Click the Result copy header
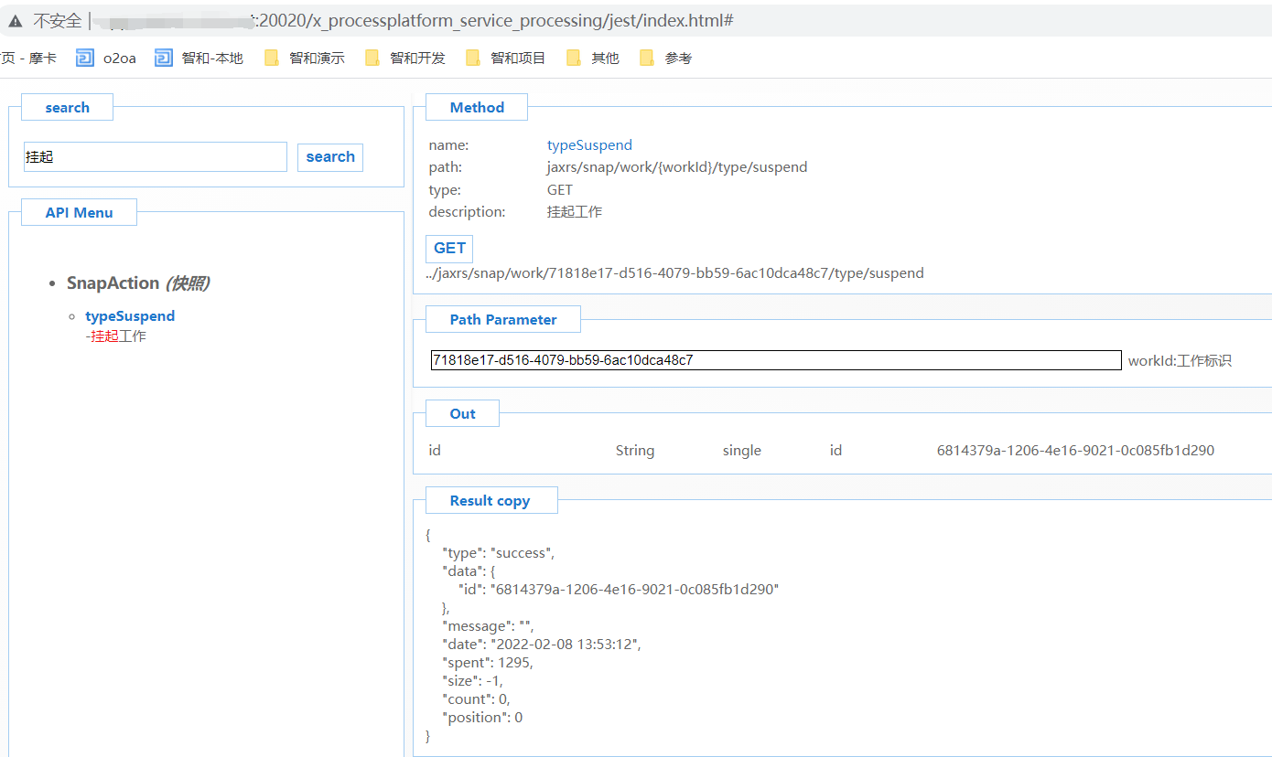The height and width of the screenshot is (757, 1272). [490, 501]
